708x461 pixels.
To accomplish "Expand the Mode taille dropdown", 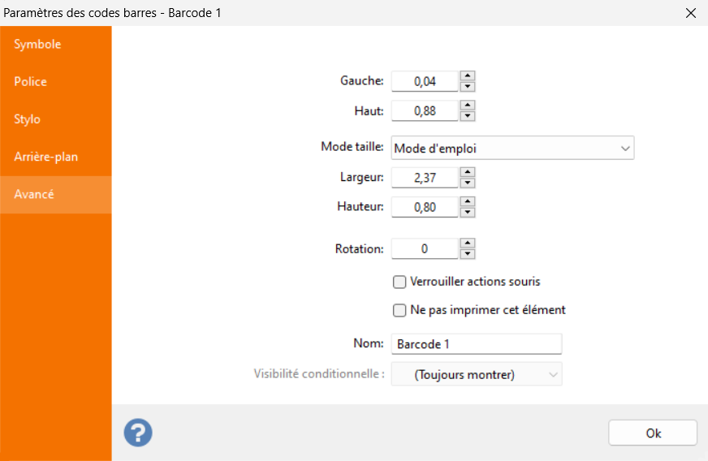I will tap(512, 148).
